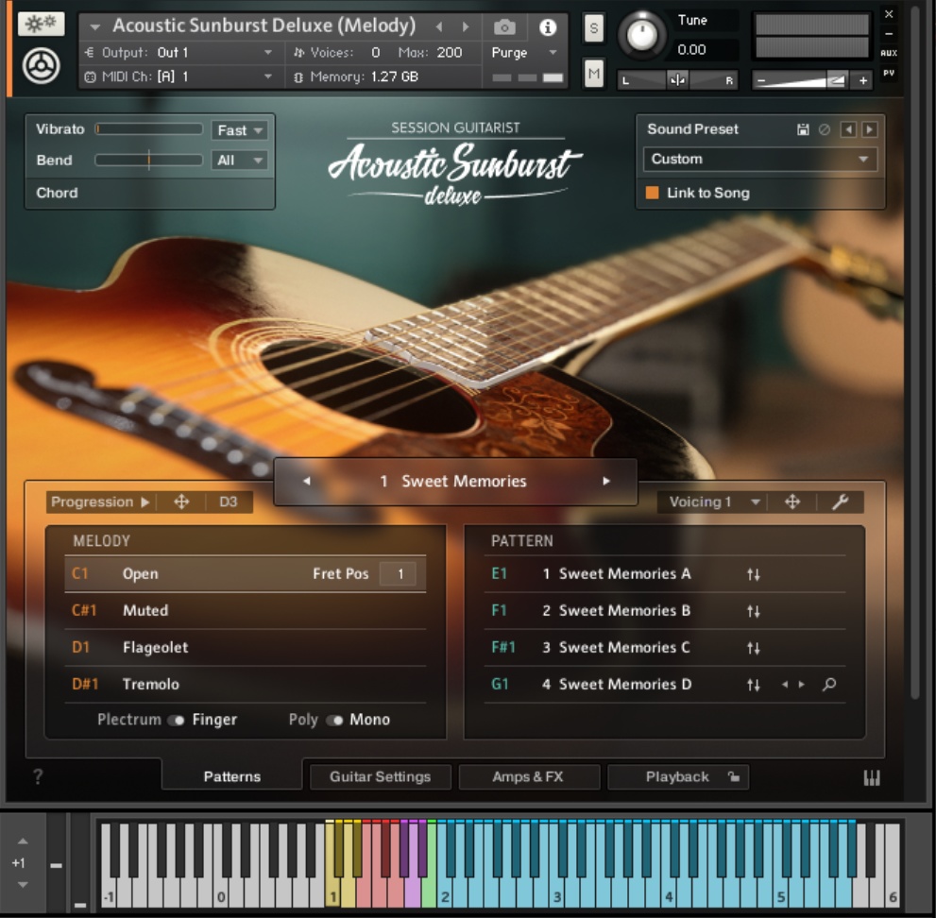Take a snapshot with the camera icon
This screenshot has height=918, width=936.
point(504,27)
